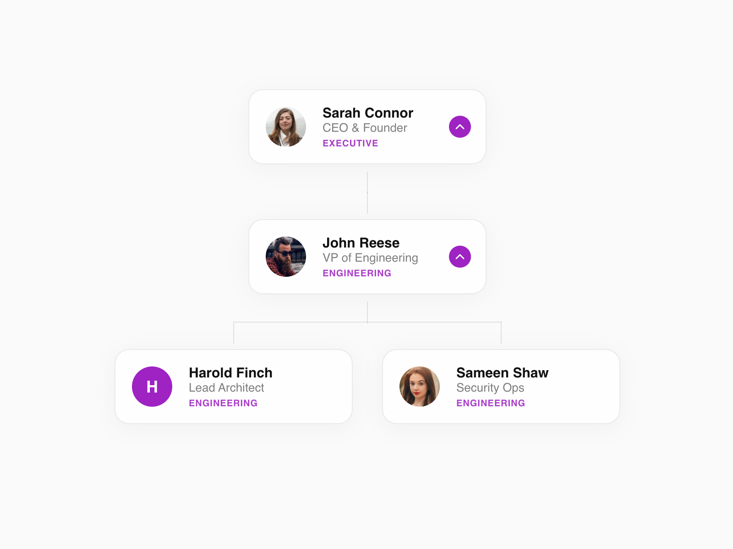733x549 pixels.
Task: Click Sameen Shaw's ENGINEERING department tag
Action: point(490,403)
